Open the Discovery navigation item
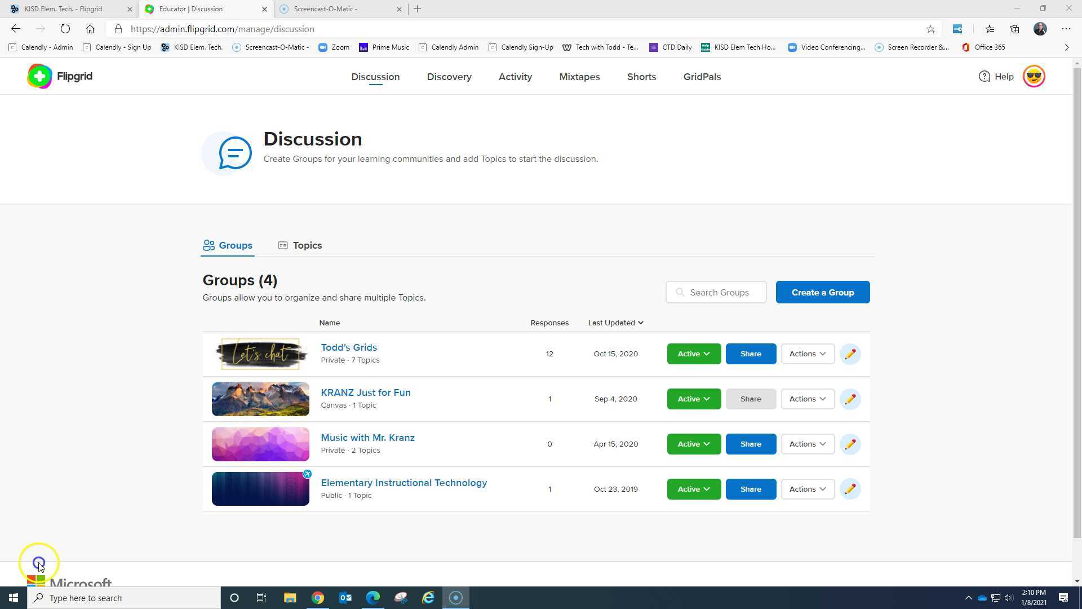Screen dimensions: 1082x609 coord(449,77)
